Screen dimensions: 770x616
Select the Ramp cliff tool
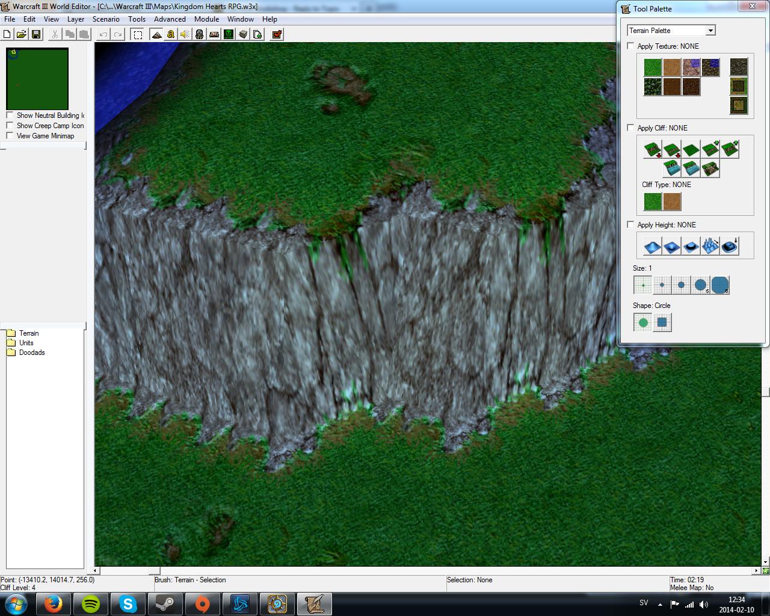click(x=710, y=168)
